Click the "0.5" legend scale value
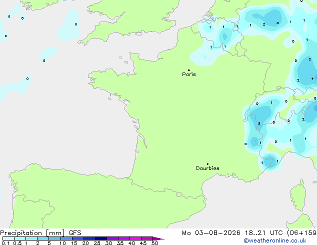 [17, 243]
